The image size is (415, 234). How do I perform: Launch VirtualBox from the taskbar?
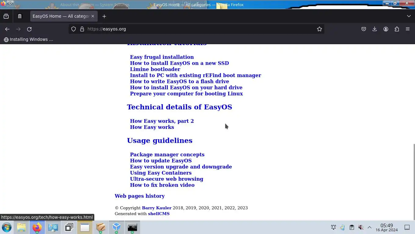(117, 227)
